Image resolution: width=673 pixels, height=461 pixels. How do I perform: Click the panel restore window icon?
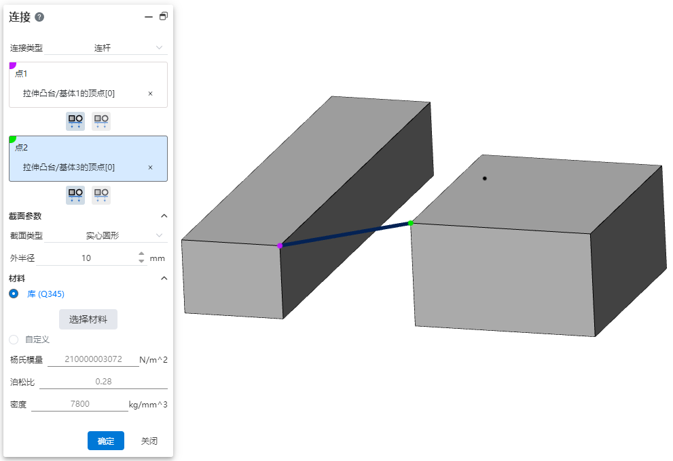pos(163,17)
